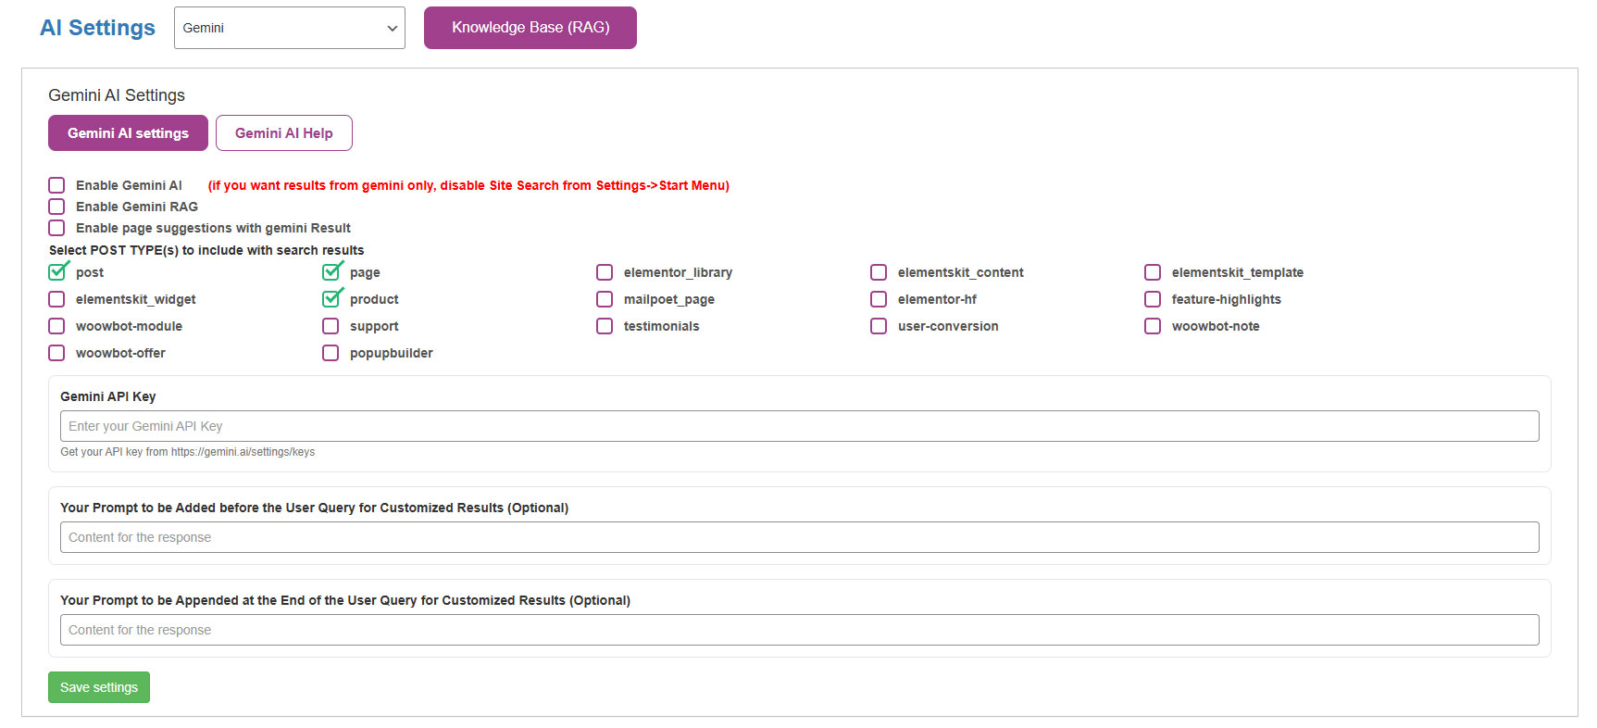The width and height of the screenshot is (1597, 728).
Task: Check the woowbot-note checkbox
Action: (x=1153, y=326)
